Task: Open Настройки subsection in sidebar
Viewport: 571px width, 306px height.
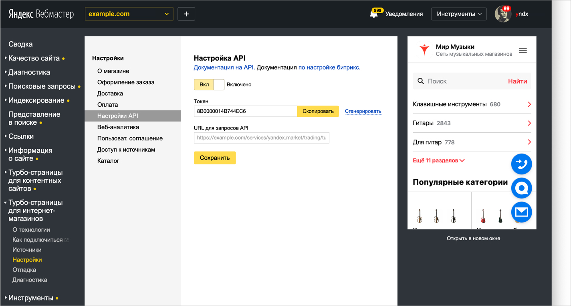Action: click(27, 260)
